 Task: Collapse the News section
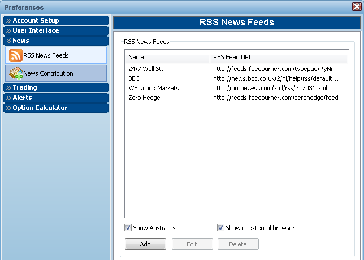(55, 41)
